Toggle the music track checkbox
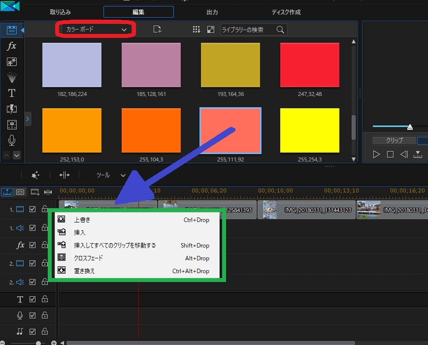Screen dimensions: 428x345 33,331
